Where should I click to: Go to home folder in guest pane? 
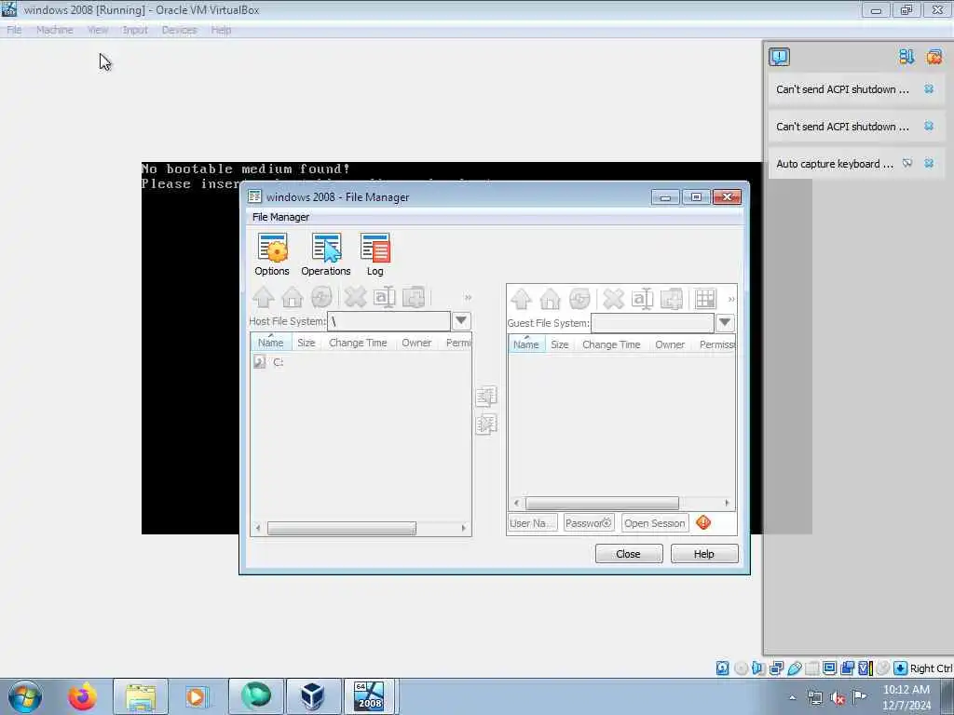coord(550,299)
